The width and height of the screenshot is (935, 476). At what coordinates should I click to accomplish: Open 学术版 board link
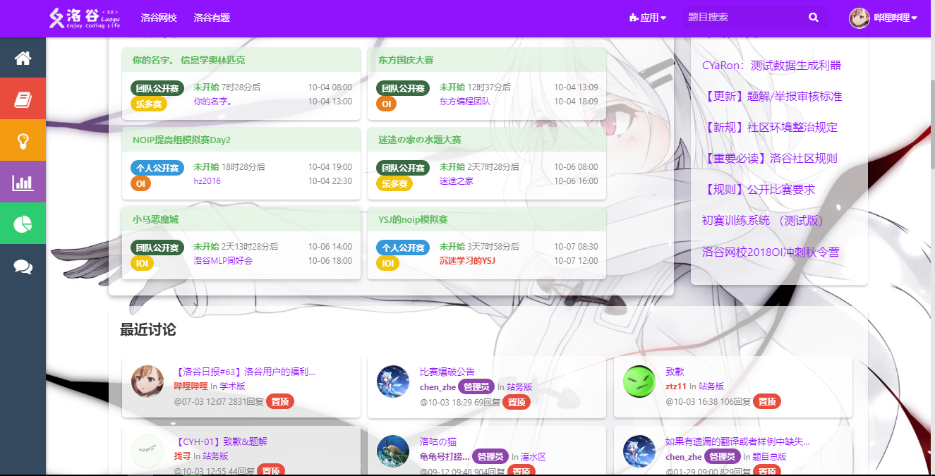click(x=232, y=386)
